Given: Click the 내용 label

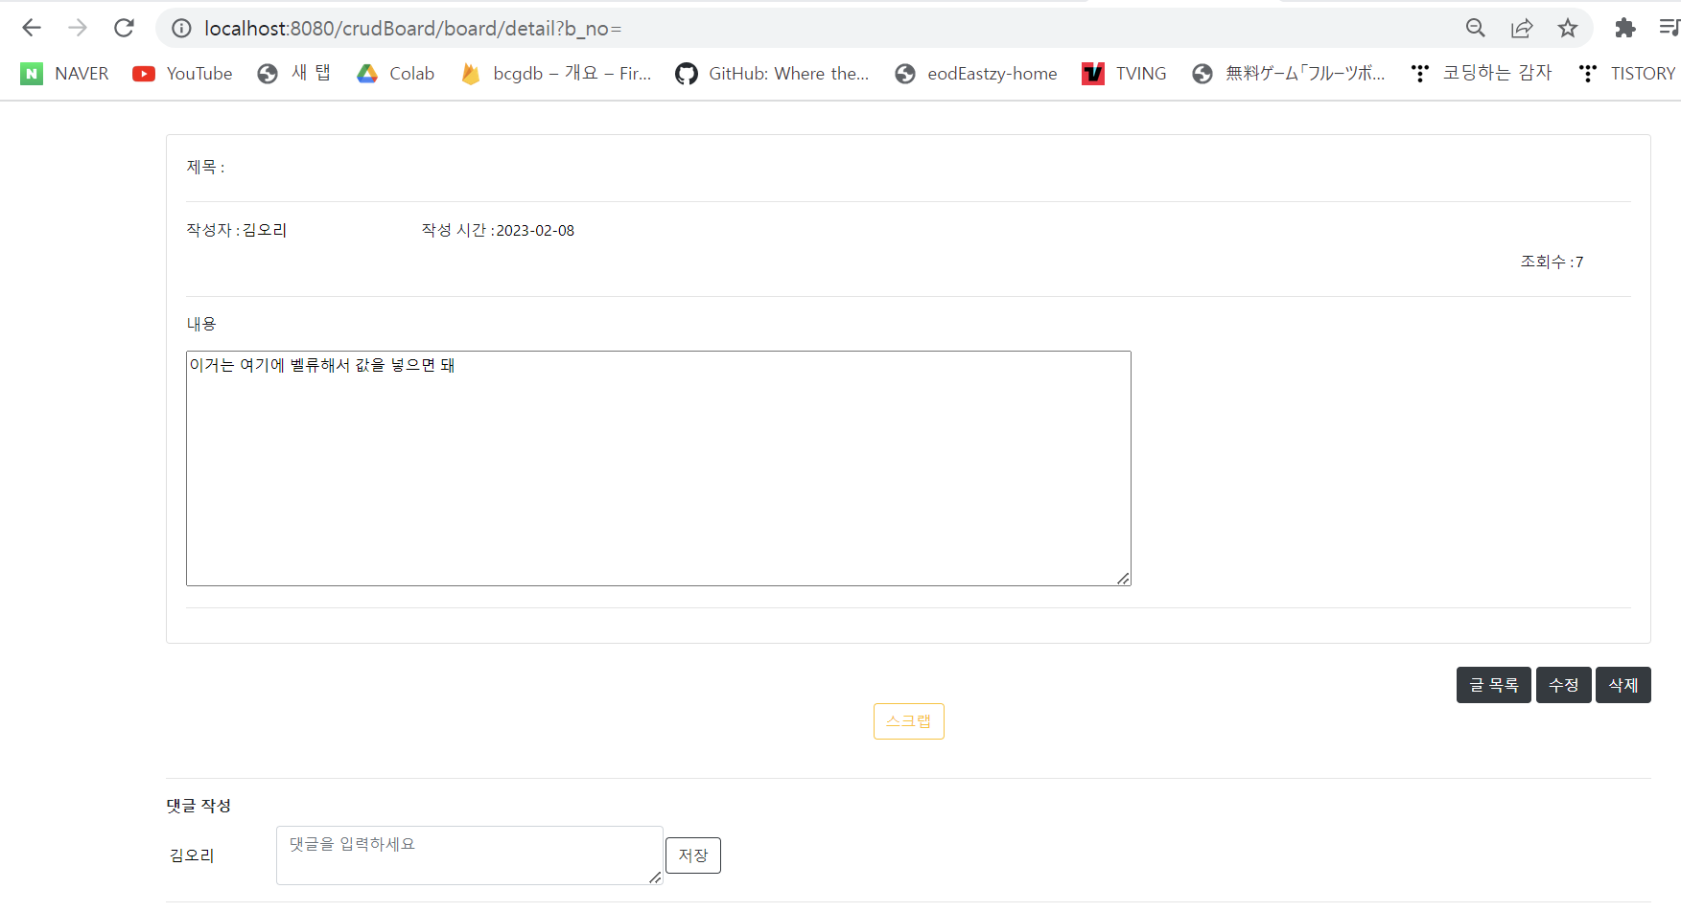Looking at the screenshot, I should (x=201, y=324).
